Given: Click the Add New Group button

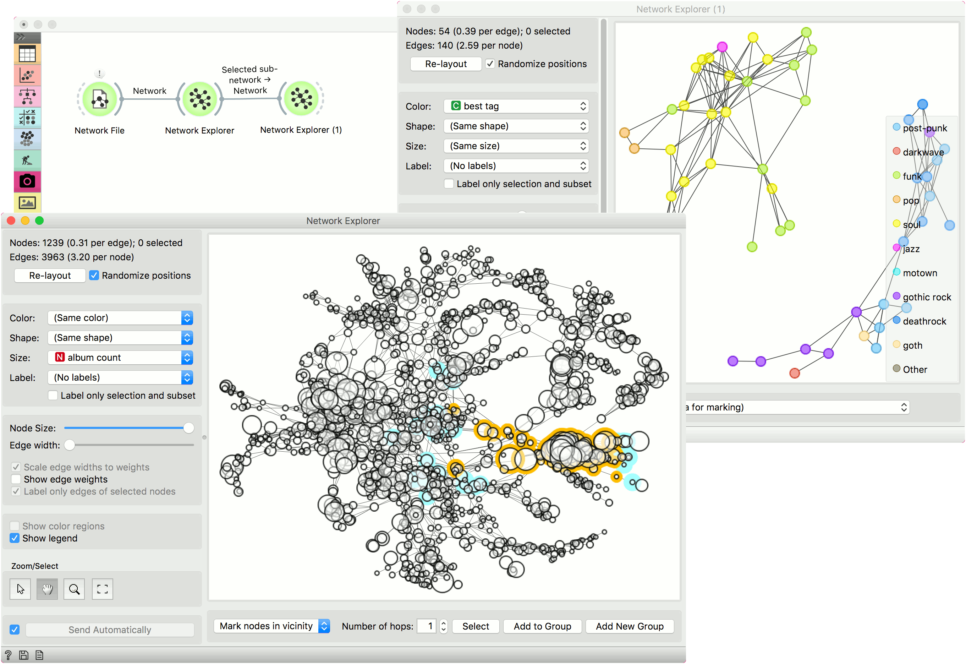Looking at the screenshot, I should (629, 626).
